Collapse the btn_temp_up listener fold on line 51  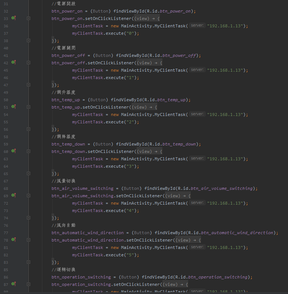28,107
